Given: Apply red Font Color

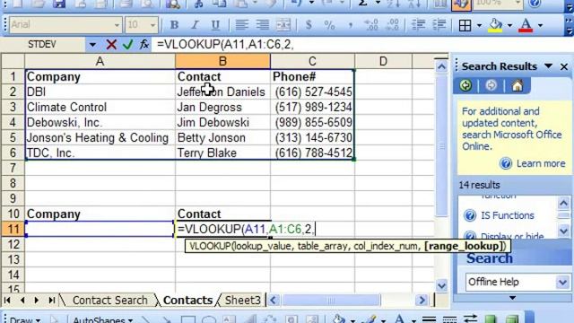Looking at the screenshot, I should pyautogui.click(x=526, y=25).
